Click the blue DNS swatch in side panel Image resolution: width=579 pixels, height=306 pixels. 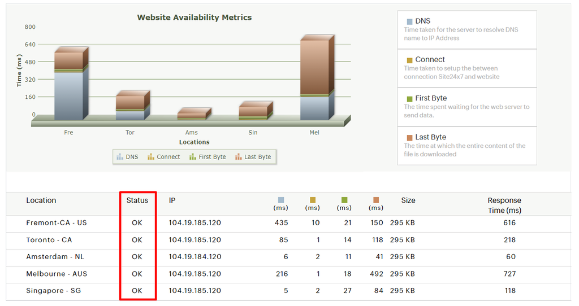click(409, 22)
